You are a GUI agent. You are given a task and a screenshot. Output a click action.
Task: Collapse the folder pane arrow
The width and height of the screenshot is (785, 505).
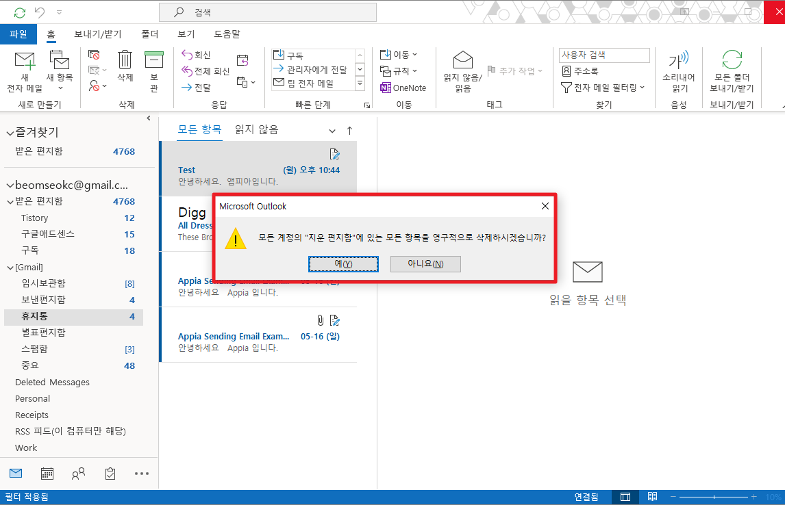[148, 118]
